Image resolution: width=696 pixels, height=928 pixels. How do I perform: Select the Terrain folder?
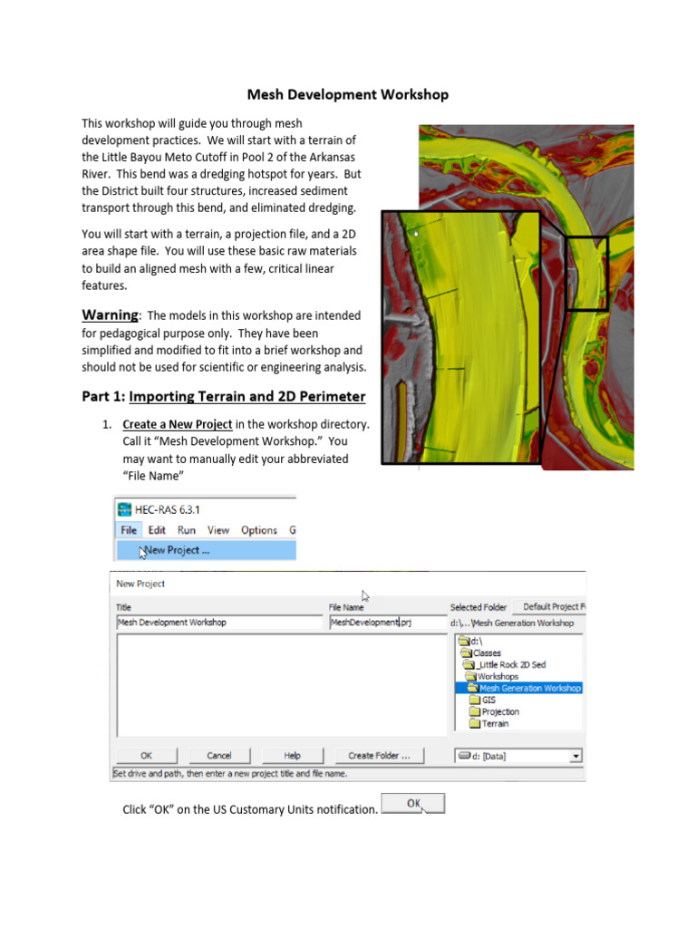488,724
